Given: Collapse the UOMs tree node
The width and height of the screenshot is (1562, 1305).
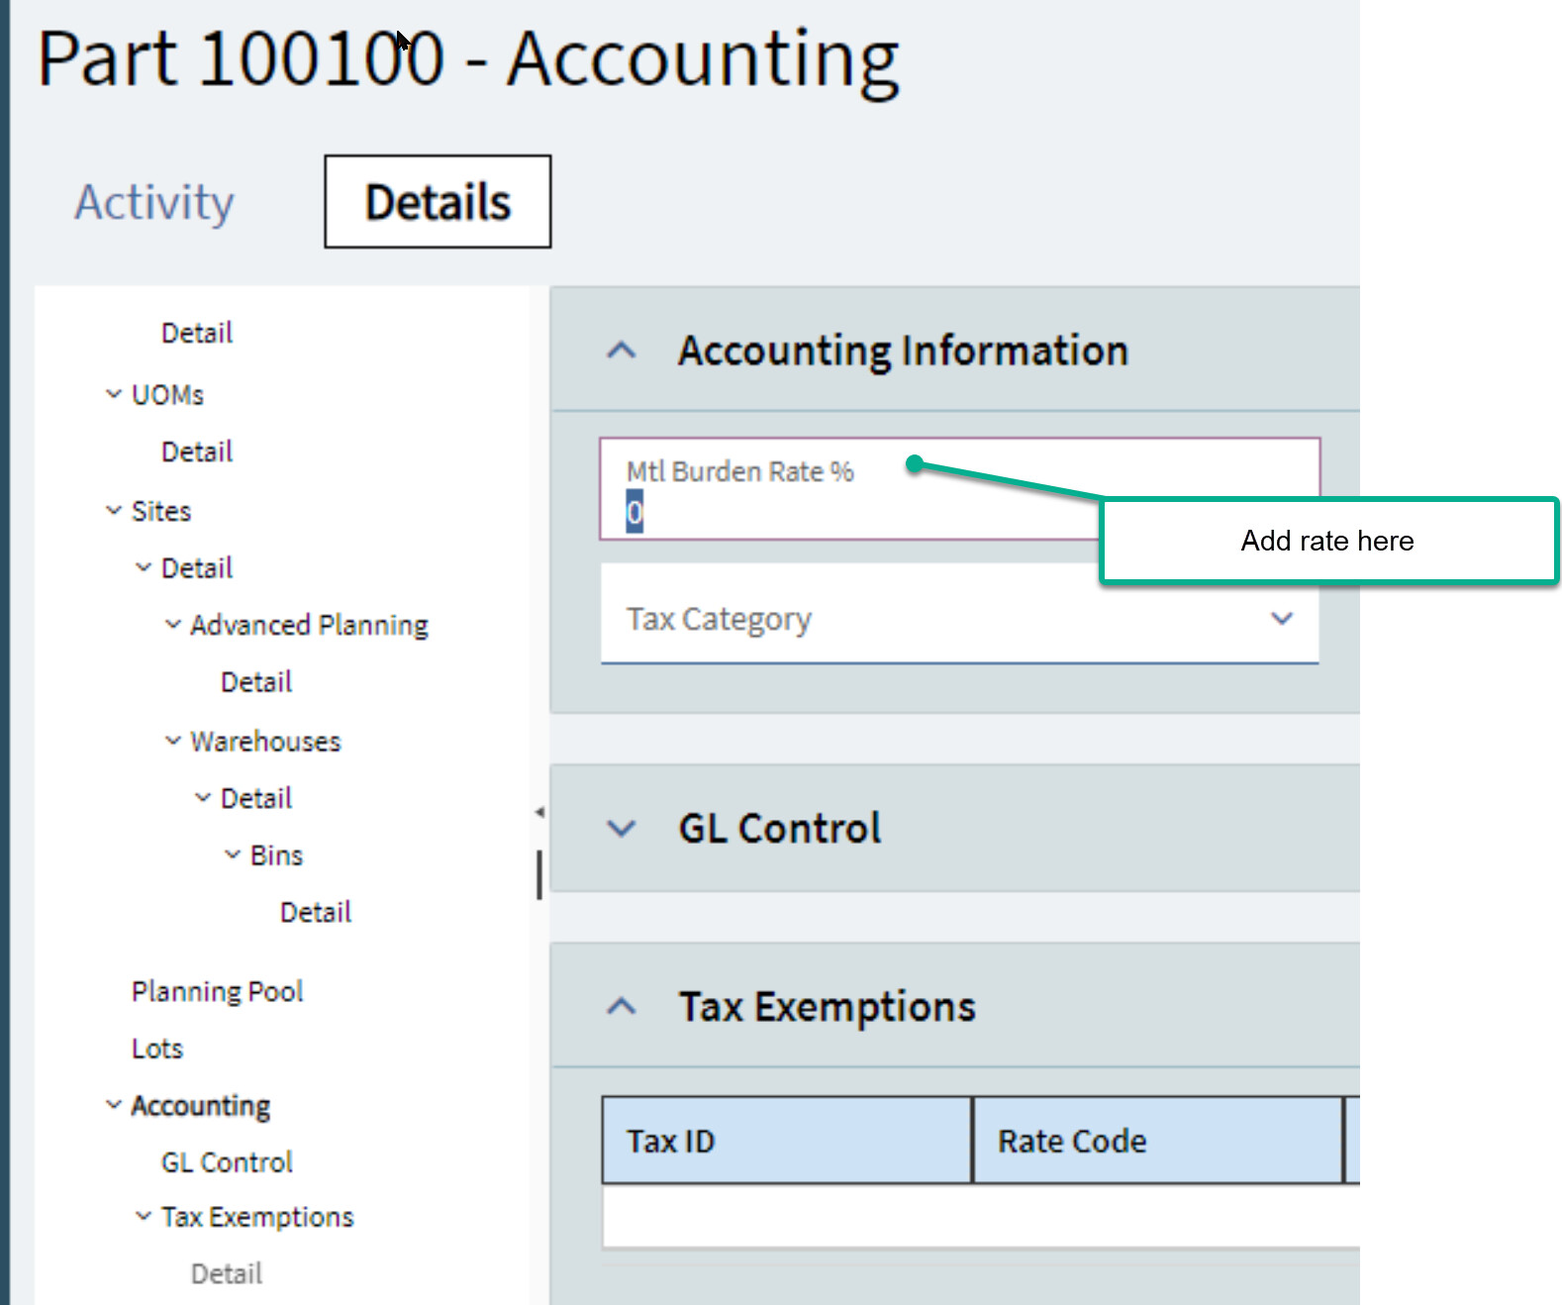Looking at the screenshot, I should coord(114,394).
